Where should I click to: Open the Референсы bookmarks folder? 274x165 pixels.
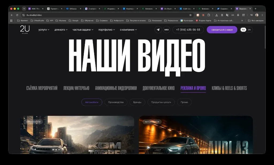click(x=171, y=20)
